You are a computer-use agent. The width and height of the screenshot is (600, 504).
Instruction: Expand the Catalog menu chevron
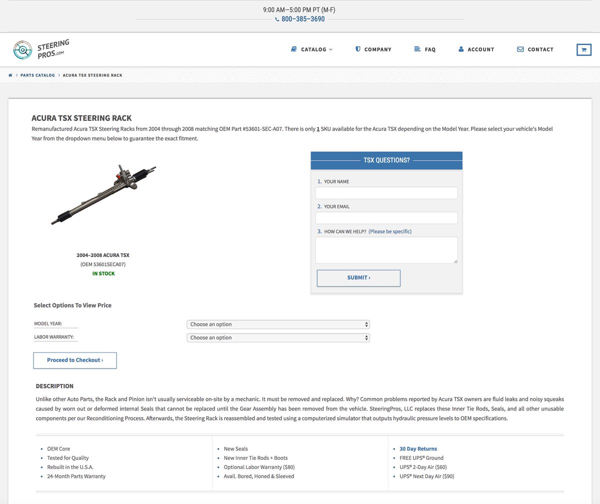coord(330,49)
